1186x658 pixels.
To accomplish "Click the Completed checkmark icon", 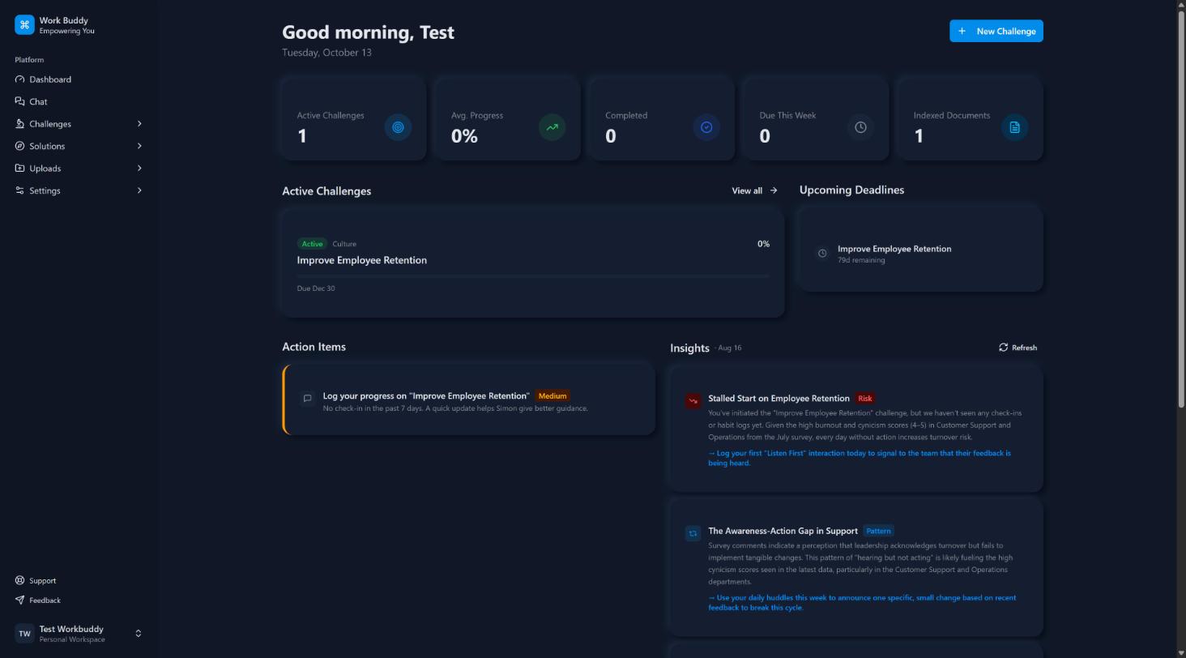I will pyautogui.click(x=706, y=127).
